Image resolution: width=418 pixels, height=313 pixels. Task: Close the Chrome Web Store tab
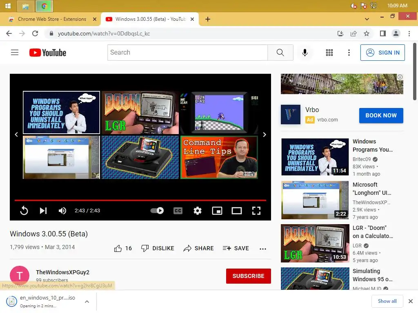95,19
